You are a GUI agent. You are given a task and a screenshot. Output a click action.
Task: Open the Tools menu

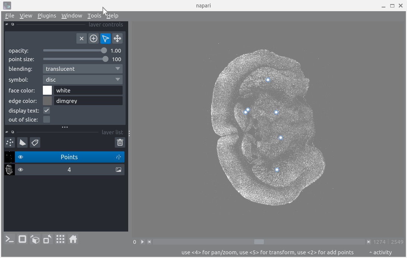click(x=94, y=16)
